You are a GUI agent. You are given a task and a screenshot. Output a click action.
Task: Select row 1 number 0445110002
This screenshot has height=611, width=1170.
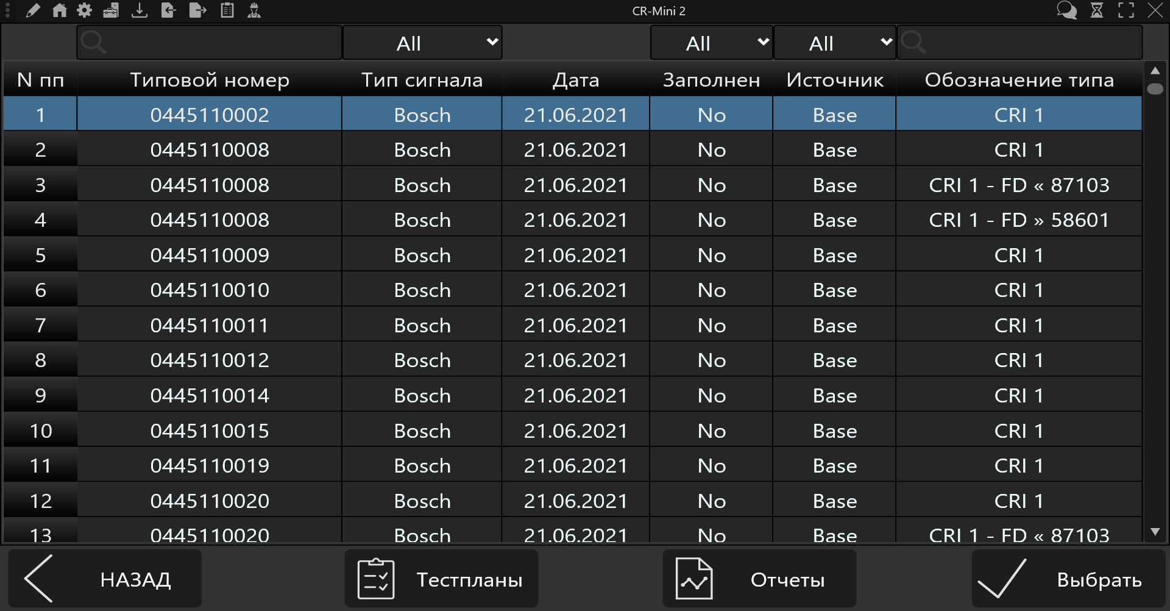point(209,115)
